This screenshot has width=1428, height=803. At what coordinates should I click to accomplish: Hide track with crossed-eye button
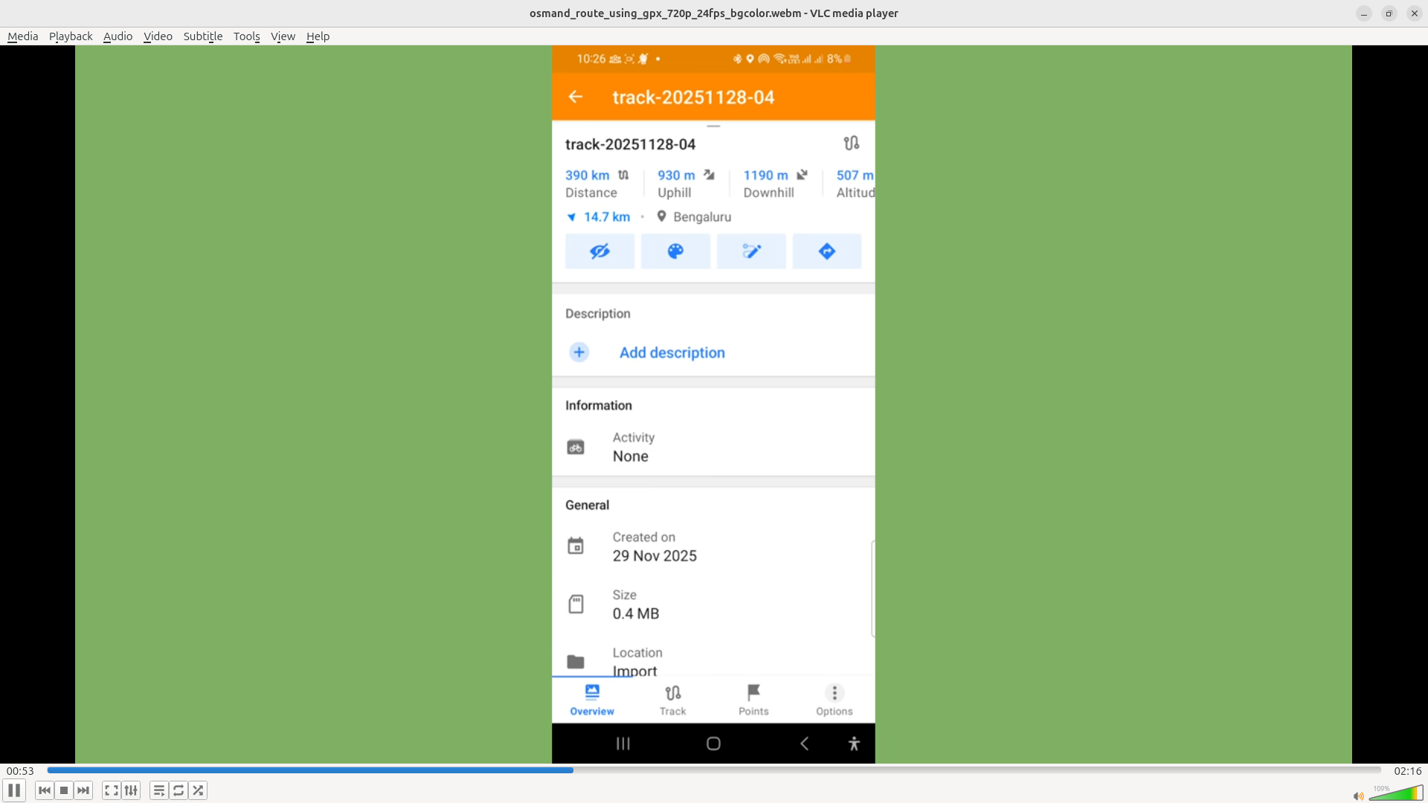point(599,251)
